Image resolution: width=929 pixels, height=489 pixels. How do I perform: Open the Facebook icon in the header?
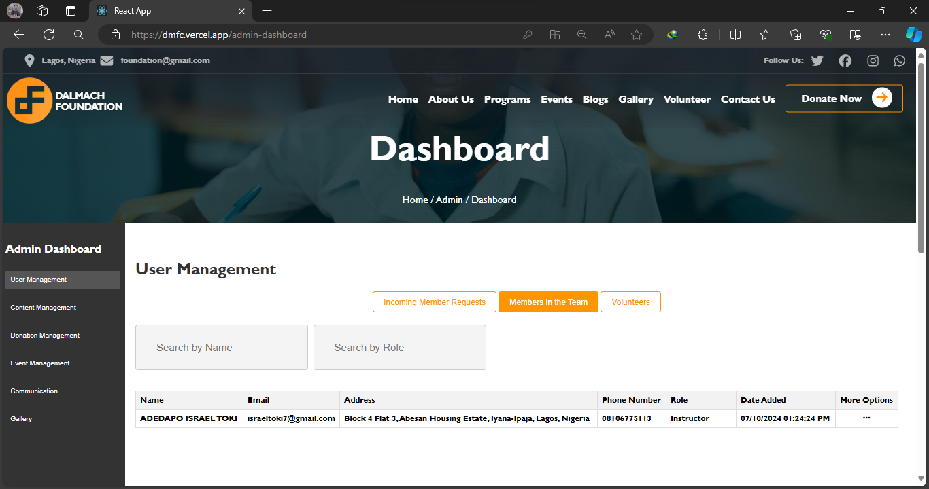point(845,60)
